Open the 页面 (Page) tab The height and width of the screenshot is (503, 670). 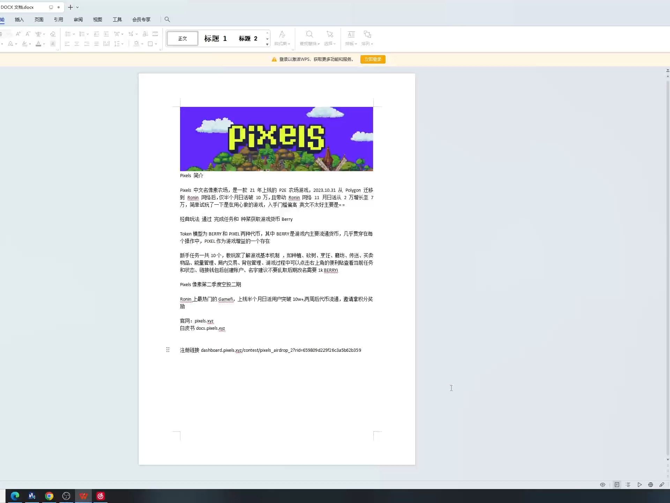pos(39,20)
